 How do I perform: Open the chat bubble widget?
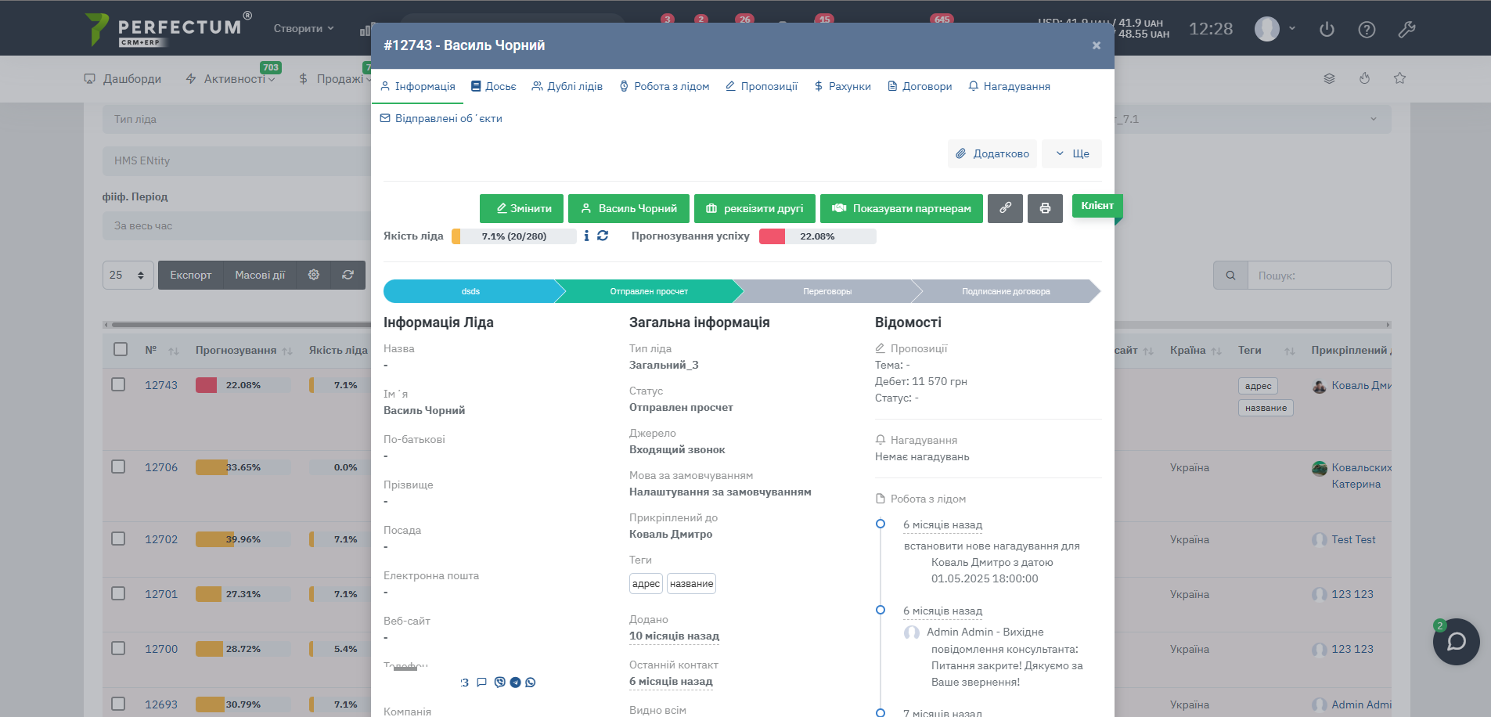coord(1456,642)
